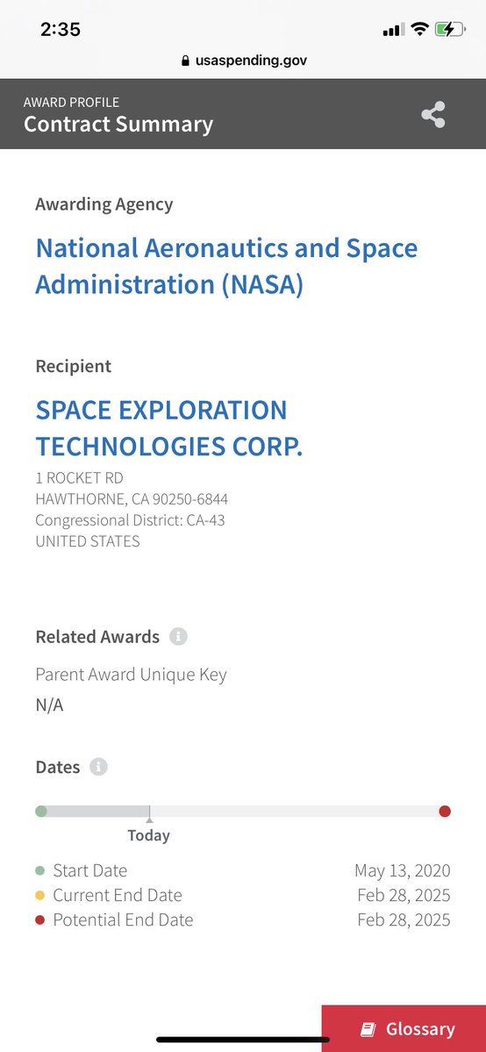Viewport: 486px width, 1052px height.
Task: Tap the home indicator bar at bottom
Action: coord(243,1040)
